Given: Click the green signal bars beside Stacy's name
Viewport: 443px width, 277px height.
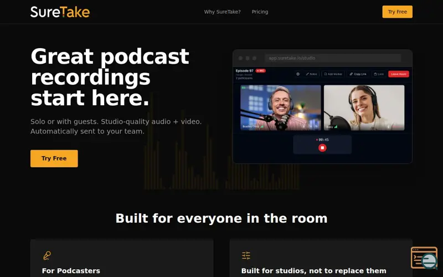Looking at the screenshot, I should 336,127.
